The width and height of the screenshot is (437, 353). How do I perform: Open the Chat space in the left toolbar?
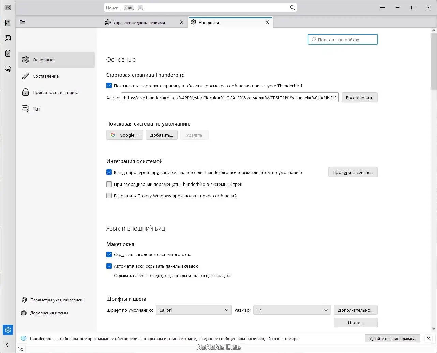8,69
